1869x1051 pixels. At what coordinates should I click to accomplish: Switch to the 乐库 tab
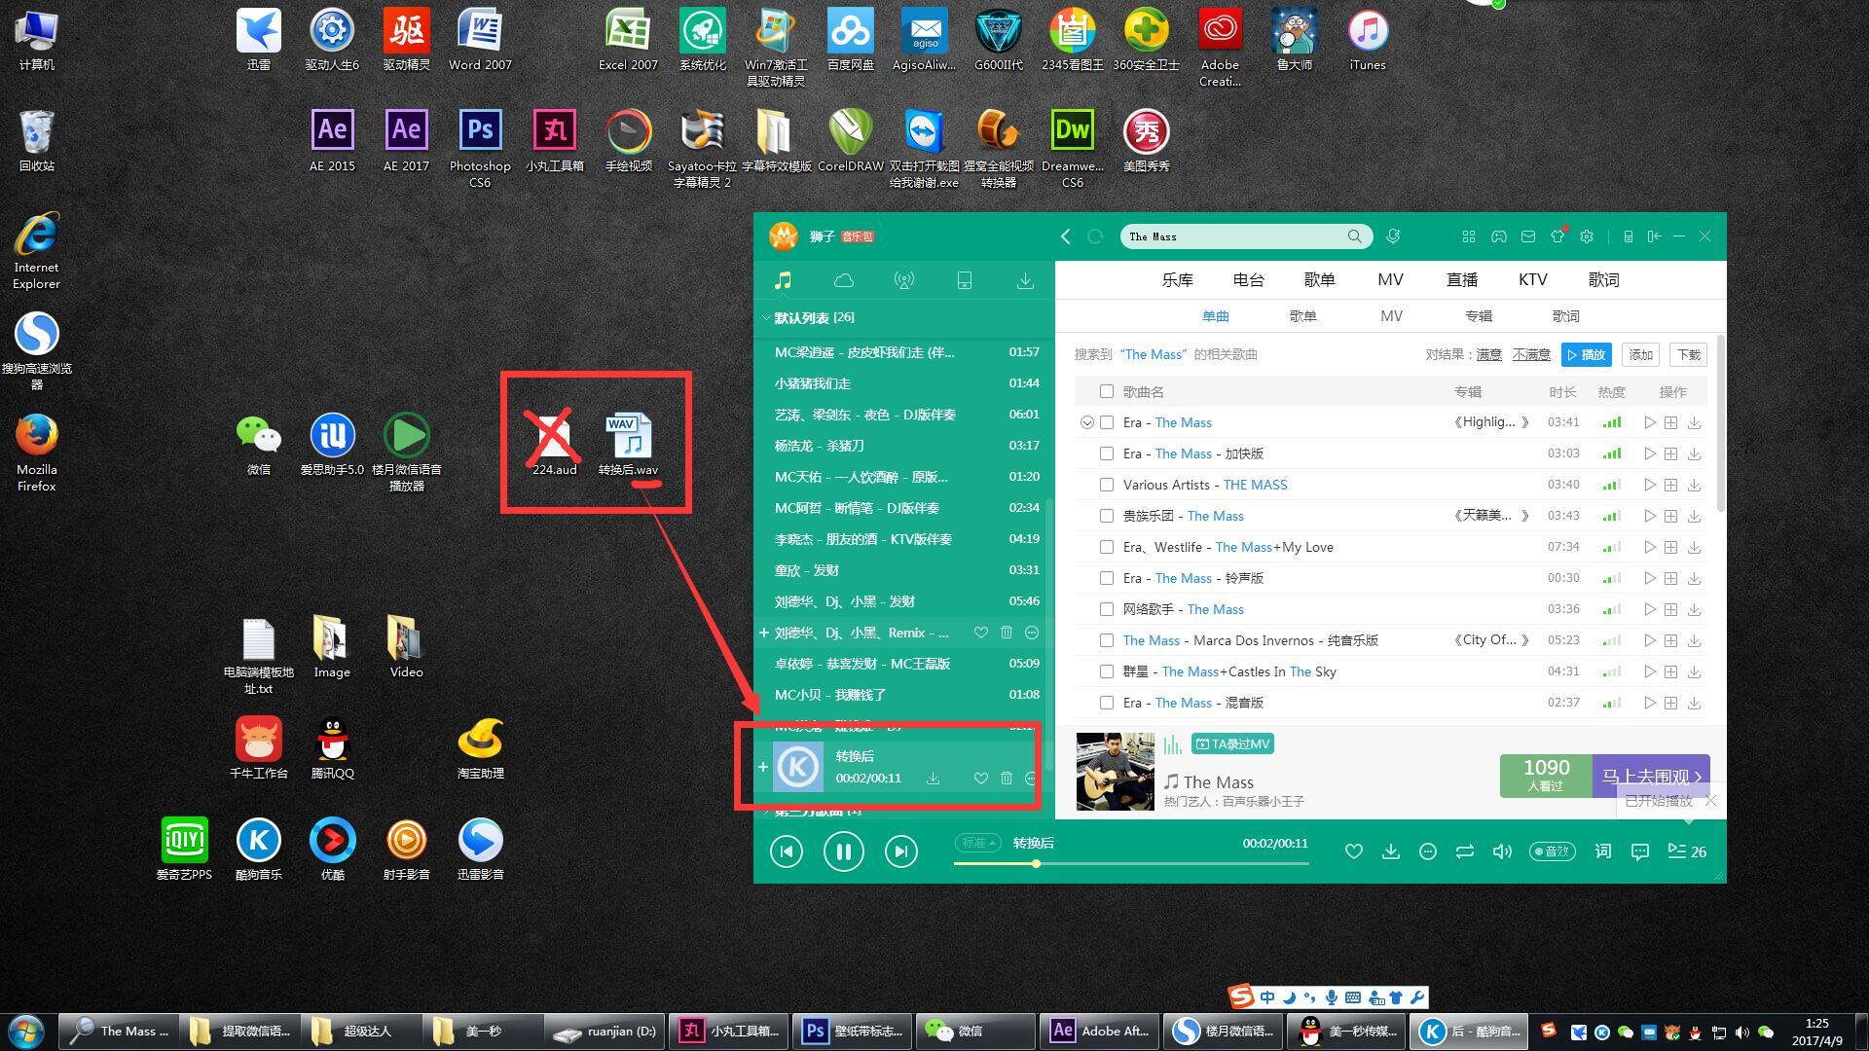pos(1177,280)
